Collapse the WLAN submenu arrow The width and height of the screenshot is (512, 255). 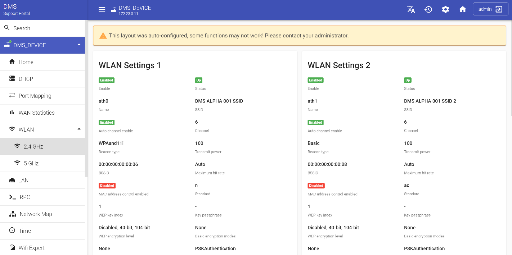[x=79, y=129]
